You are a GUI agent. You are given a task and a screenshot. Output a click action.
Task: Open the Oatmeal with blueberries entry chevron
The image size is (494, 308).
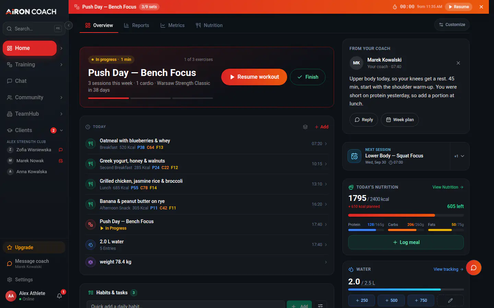[x=326, y=144]
